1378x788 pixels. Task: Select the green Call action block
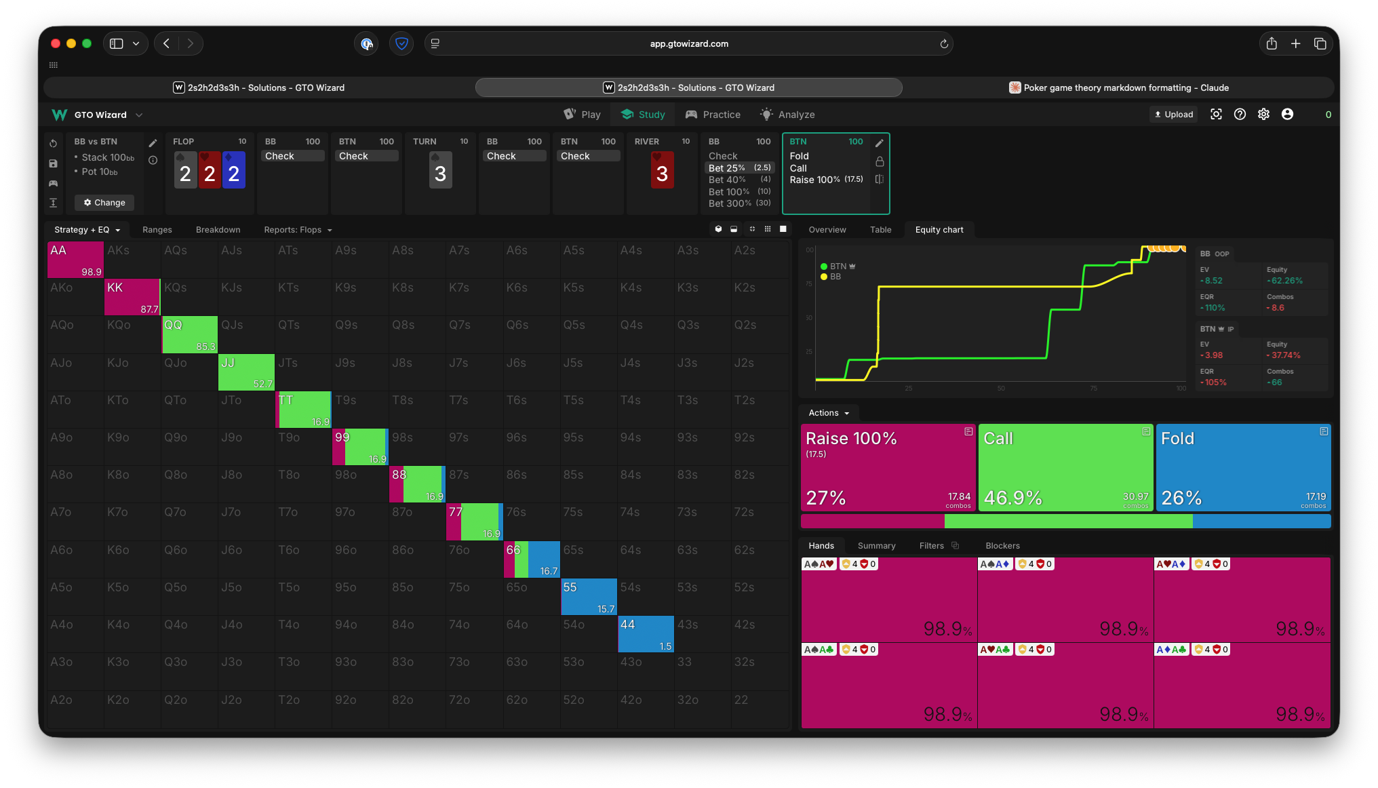pyautogui.click(x=1065, y=467)
